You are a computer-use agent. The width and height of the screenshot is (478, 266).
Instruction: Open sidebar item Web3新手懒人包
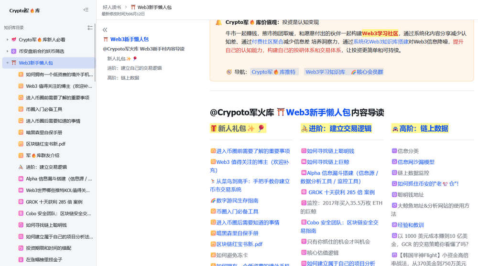(49, 63)
